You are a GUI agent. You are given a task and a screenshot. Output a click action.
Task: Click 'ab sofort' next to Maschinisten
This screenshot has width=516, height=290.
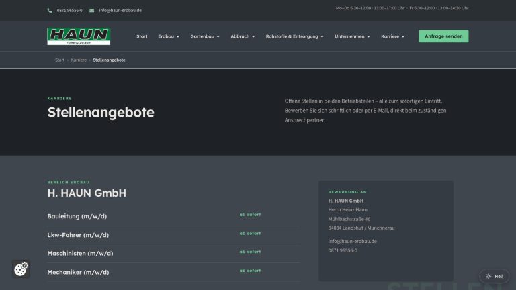pyautogui.click(x=250, y=252)
